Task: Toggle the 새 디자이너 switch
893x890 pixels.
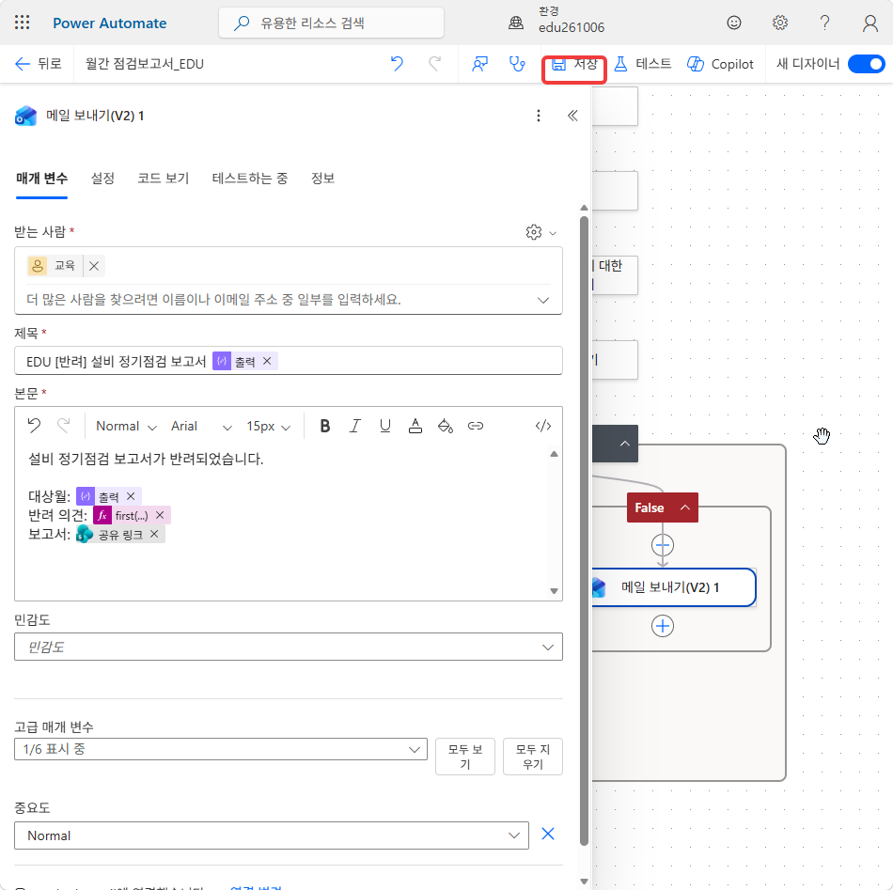Action: [x=866, y=64]
